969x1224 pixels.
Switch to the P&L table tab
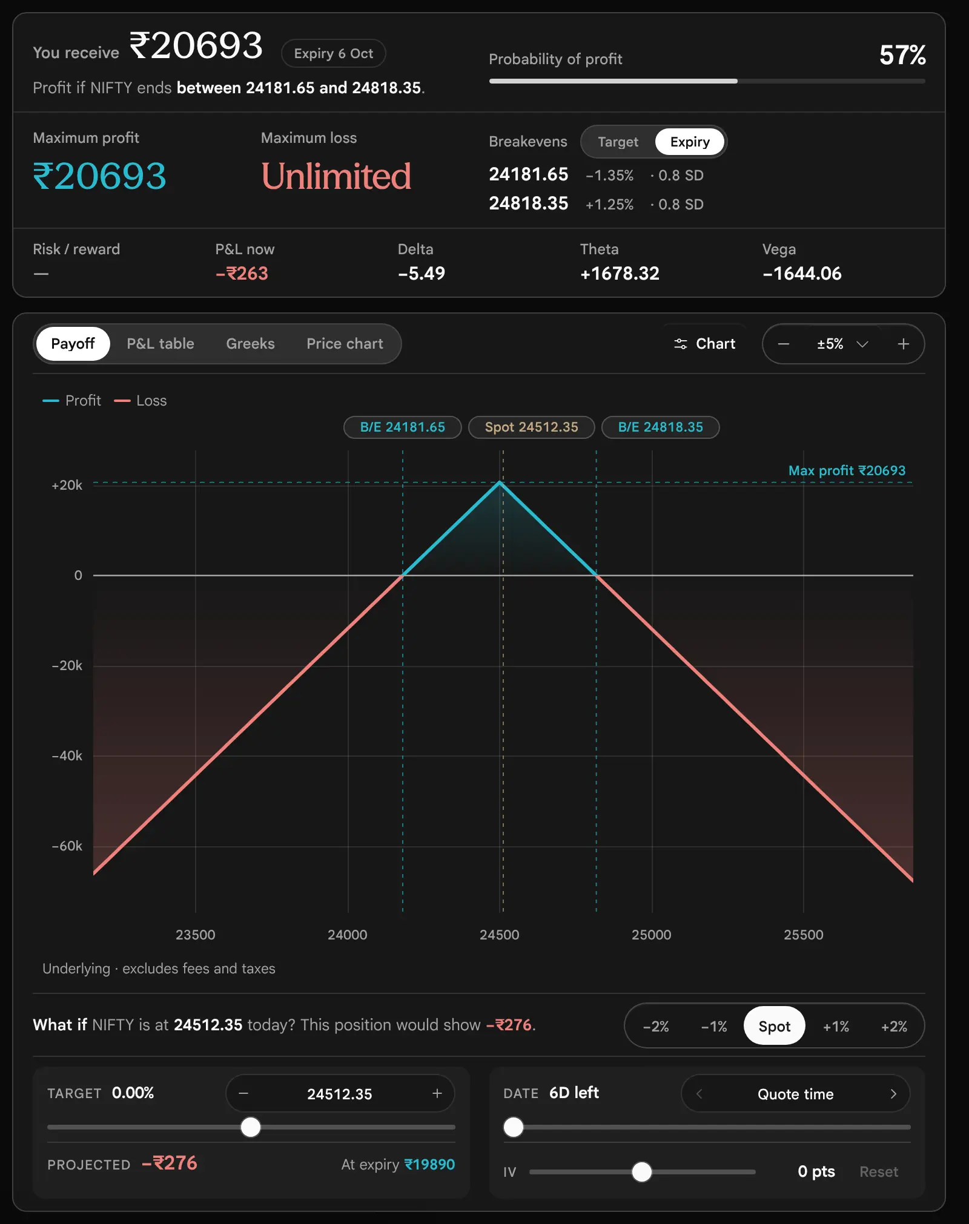point(160,344)
